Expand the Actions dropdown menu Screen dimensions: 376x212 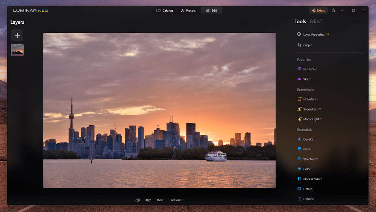tap(177, 200)
